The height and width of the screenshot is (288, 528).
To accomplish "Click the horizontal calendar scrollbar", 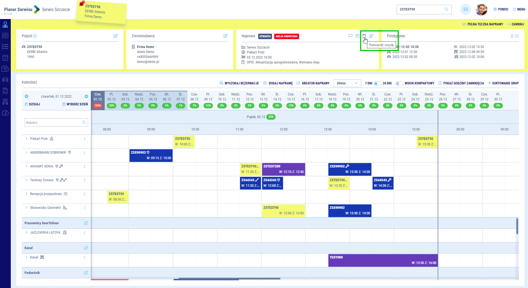I will point(229,279).
